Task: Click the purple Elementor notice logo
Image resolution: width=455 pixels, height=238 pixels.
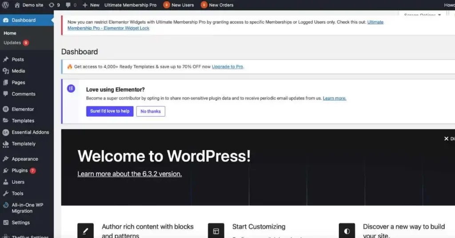Action: (x=71, y=88)
